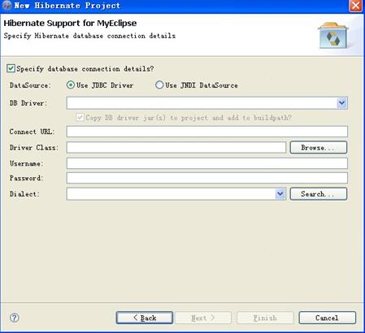Click the Next button
This screenshot has height=333, width=365.
click(x=203, y=318)
